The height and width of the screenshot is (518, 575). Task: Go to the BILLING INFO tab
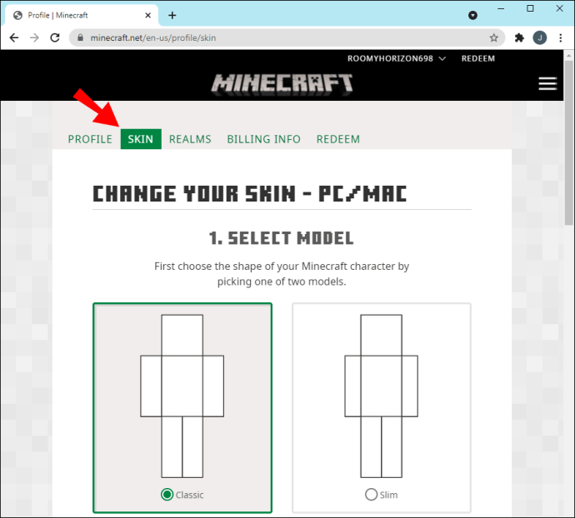[x=263, y=139]
